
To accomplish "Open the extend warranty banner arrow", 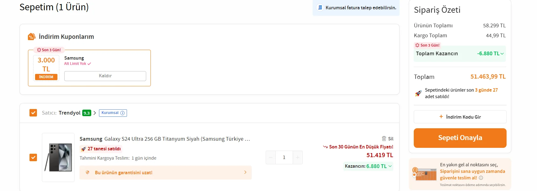I will (245, 172).
